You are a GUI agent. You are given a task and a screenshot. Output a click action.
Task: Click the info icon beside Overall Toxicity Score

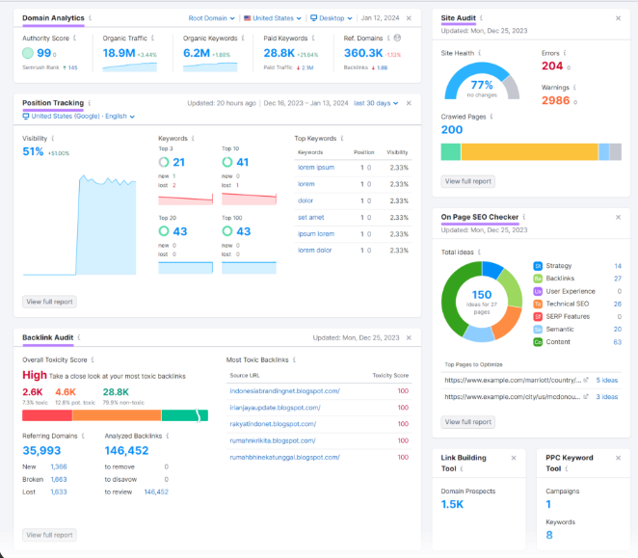point(93,359)
